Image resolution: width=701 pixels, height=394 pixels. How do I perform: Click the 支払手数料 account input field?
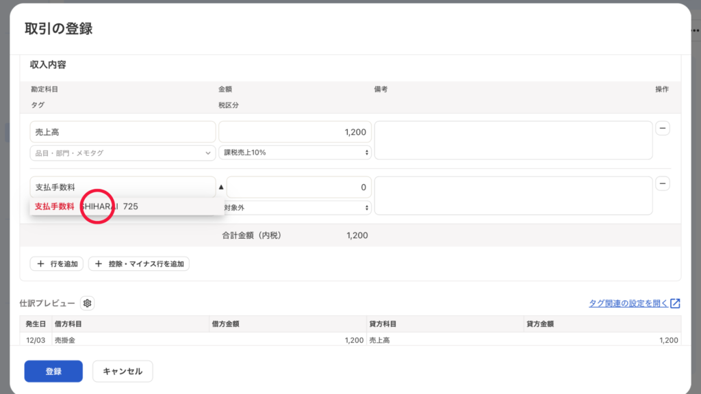point(123,187)
